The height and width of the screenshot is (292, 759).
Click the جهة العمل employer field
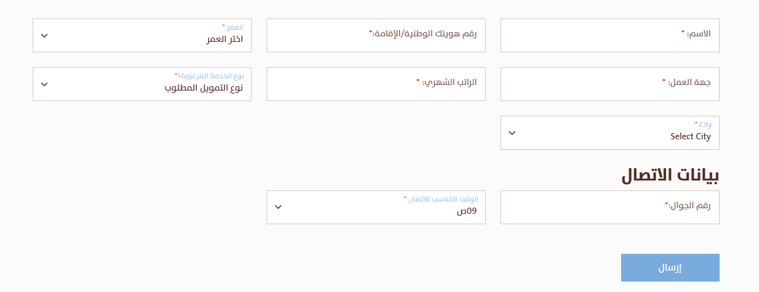(609, 84)
